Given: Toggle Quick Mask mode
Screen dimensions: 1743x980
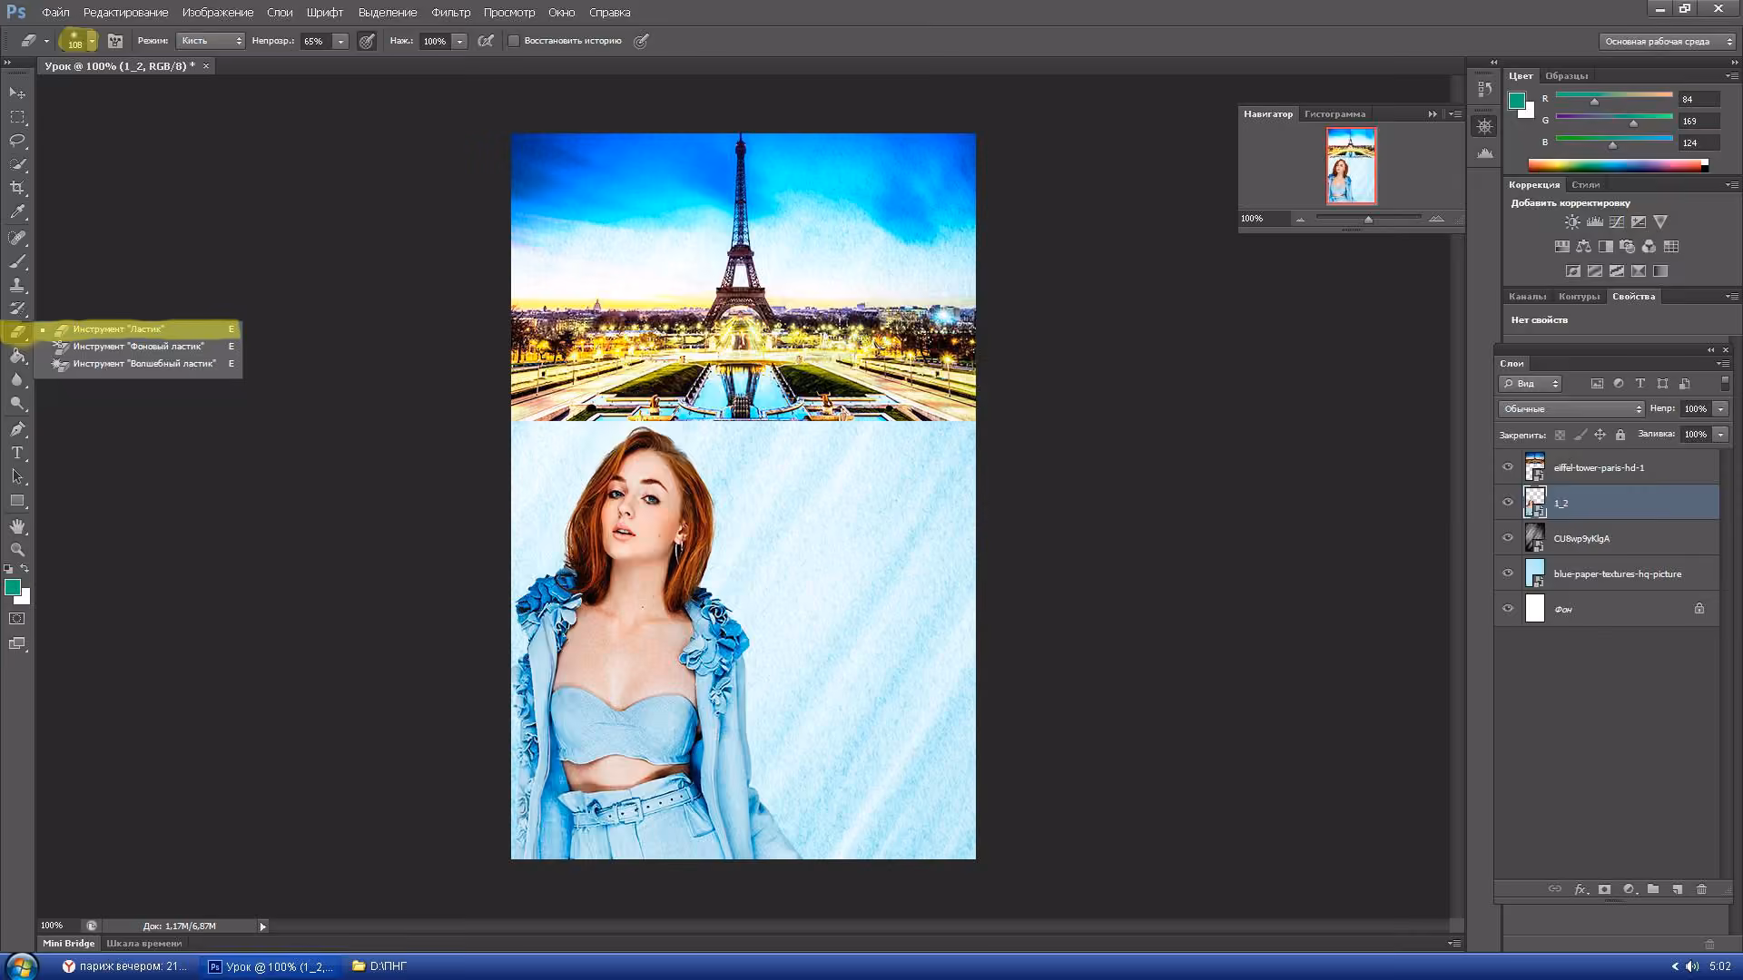Looking at the screenshot, I should 17,619.
